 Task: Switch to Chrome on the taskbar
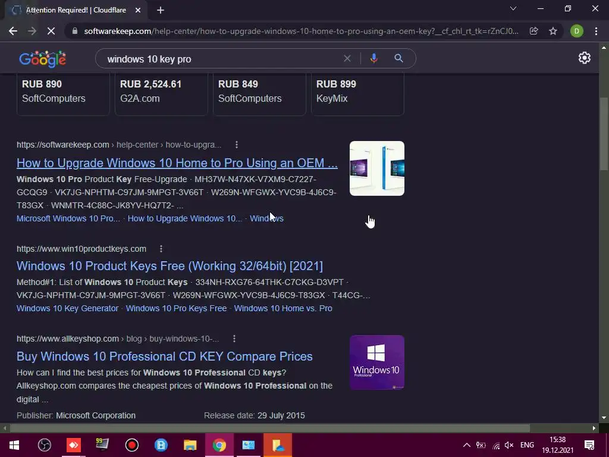click(219, 445)
